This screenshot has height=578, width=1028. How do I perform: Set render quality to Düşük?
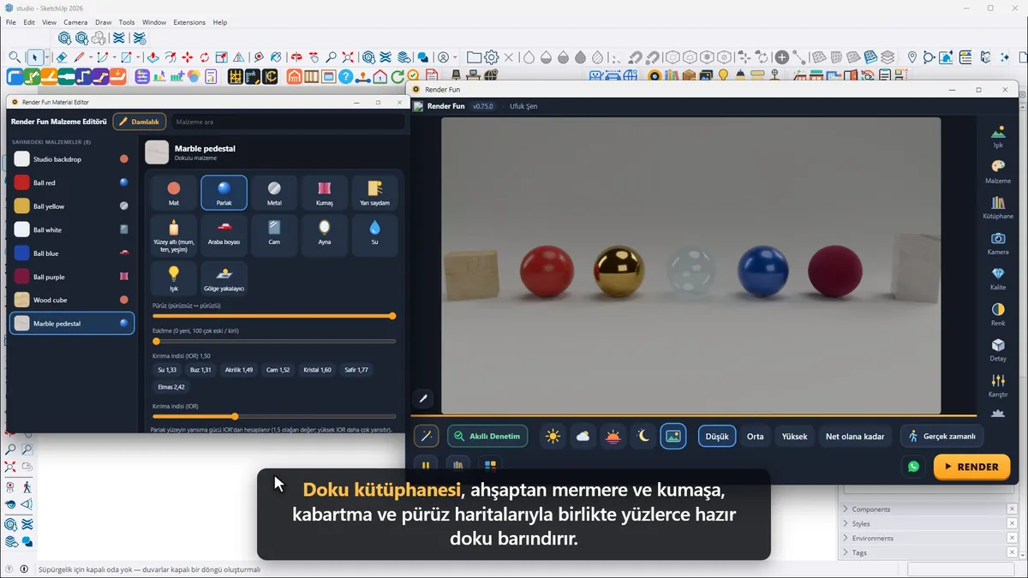click(x=717, y=436)
